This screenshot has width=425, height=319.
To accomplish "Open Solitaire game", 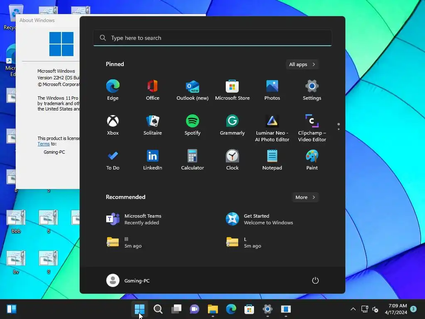I will [x=153, y=125].
